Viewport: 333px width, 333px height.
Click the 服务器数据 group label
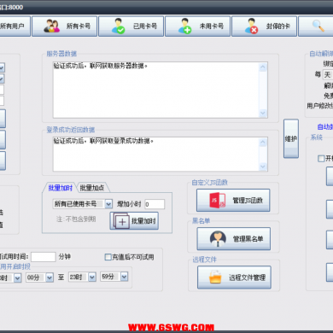coord(61,54)
